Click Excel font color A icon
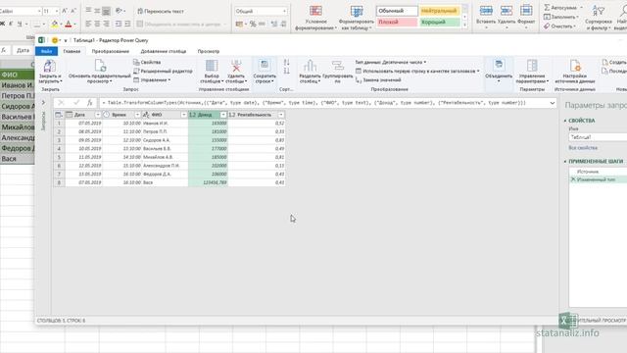Viewport: 627px width, 353px height. [x=69, y=24]
